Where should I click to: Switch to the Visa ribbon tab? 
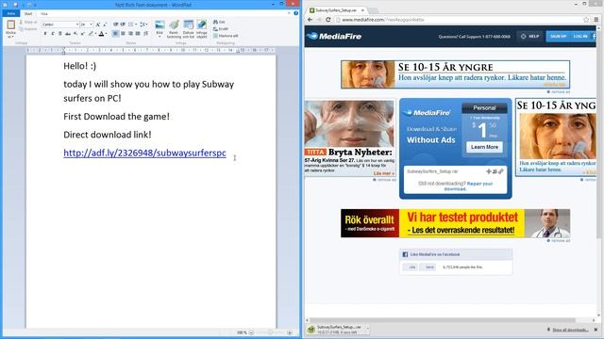44,13
